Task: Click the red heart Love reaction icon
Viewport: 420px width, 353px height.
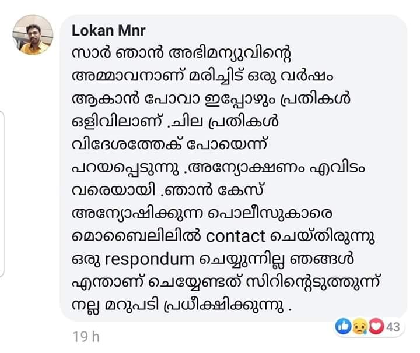Action: point(376,327)
